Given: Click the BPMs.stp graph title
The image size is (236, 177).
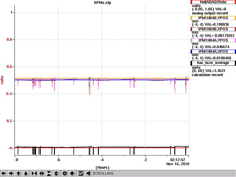Looking at the screenshot, I should pyautogui.click(x=103, y=3).
